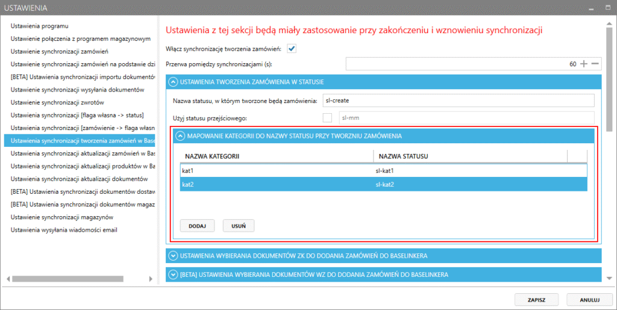The width and height of the screenshot is (617, 310).
Task: Click the status name field containing sl-create
Action: pos(458,101)
